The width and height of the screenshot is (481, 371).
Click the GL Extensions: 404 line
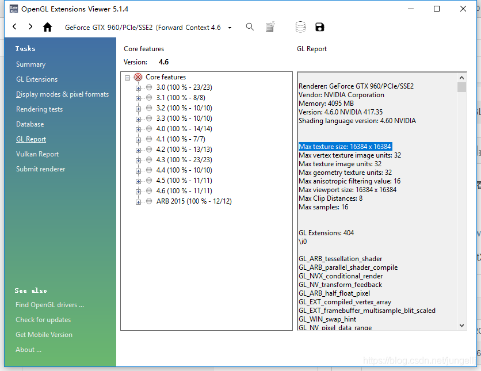pyautogui.click(x=326, y=233)
